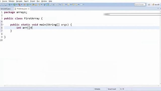Click the Quick Access search field
The image size is (161, 91).
tap(140, 5)
